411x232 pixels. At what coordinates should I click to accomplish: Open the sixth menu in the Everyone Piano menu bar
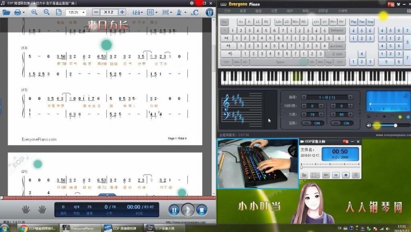pos(305,11)
